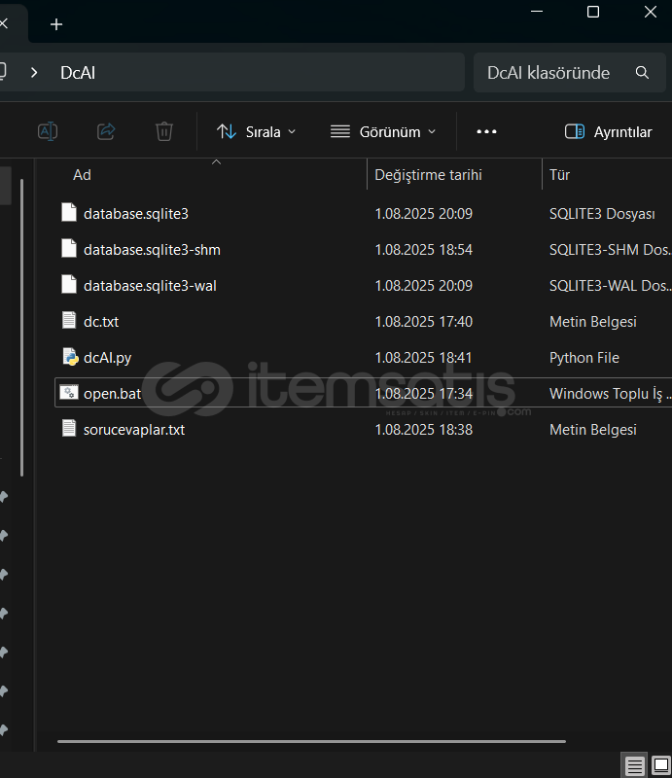The width and height of the screenshot is (672, 778).
Task: Click the date 1.08.2025 18:41
Action: [x=423, y=358]
